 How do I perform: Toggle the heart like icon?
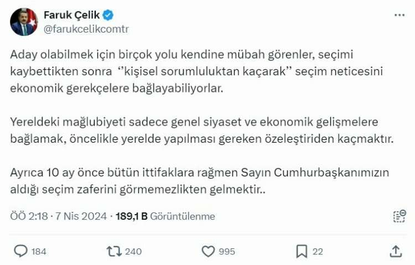(x=207, y=251)
